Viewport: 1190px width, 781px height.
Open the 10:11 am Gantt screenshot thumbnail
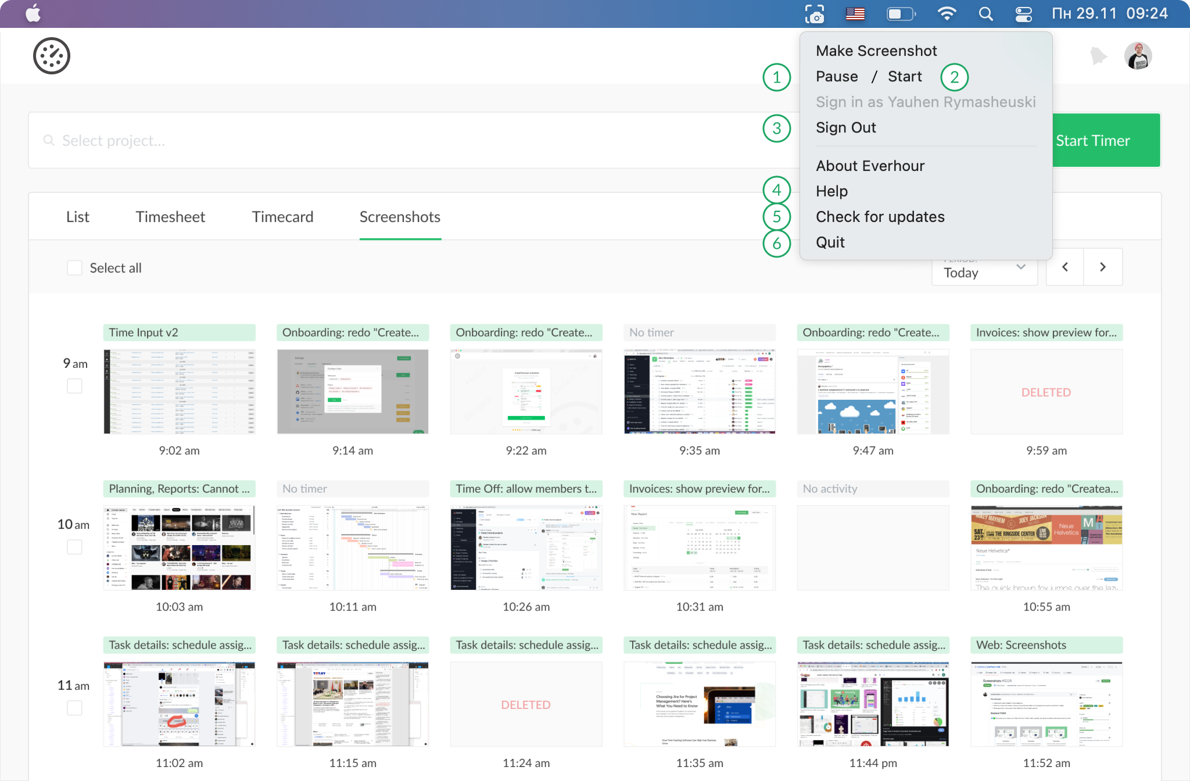[353, 547]
